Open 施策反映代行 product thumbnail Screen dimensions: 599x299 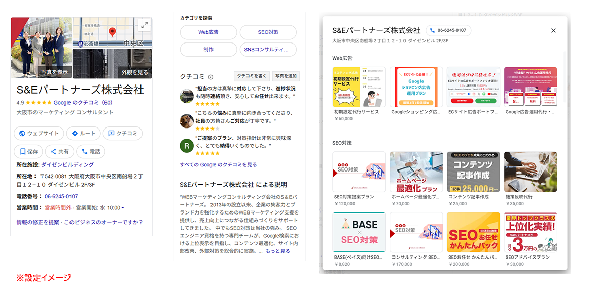point(531,172)
